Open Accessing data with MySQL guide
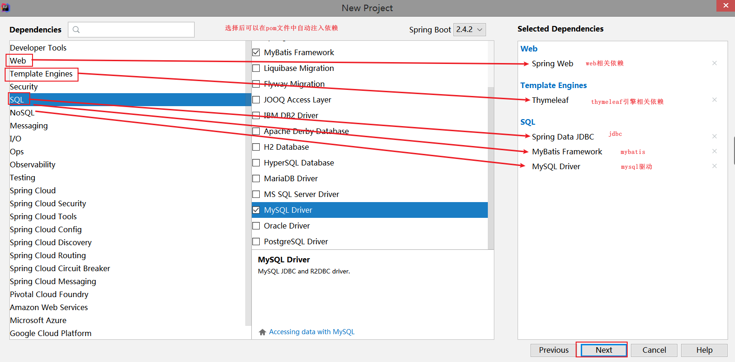The height and width of the screenshot is (362, 735). click(x=312, y=332)
